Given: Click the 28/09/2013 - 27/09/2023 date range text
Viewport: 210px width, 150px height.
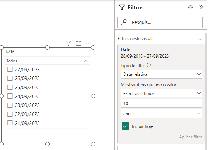Looking at the screenshot, I should [145, 56].
